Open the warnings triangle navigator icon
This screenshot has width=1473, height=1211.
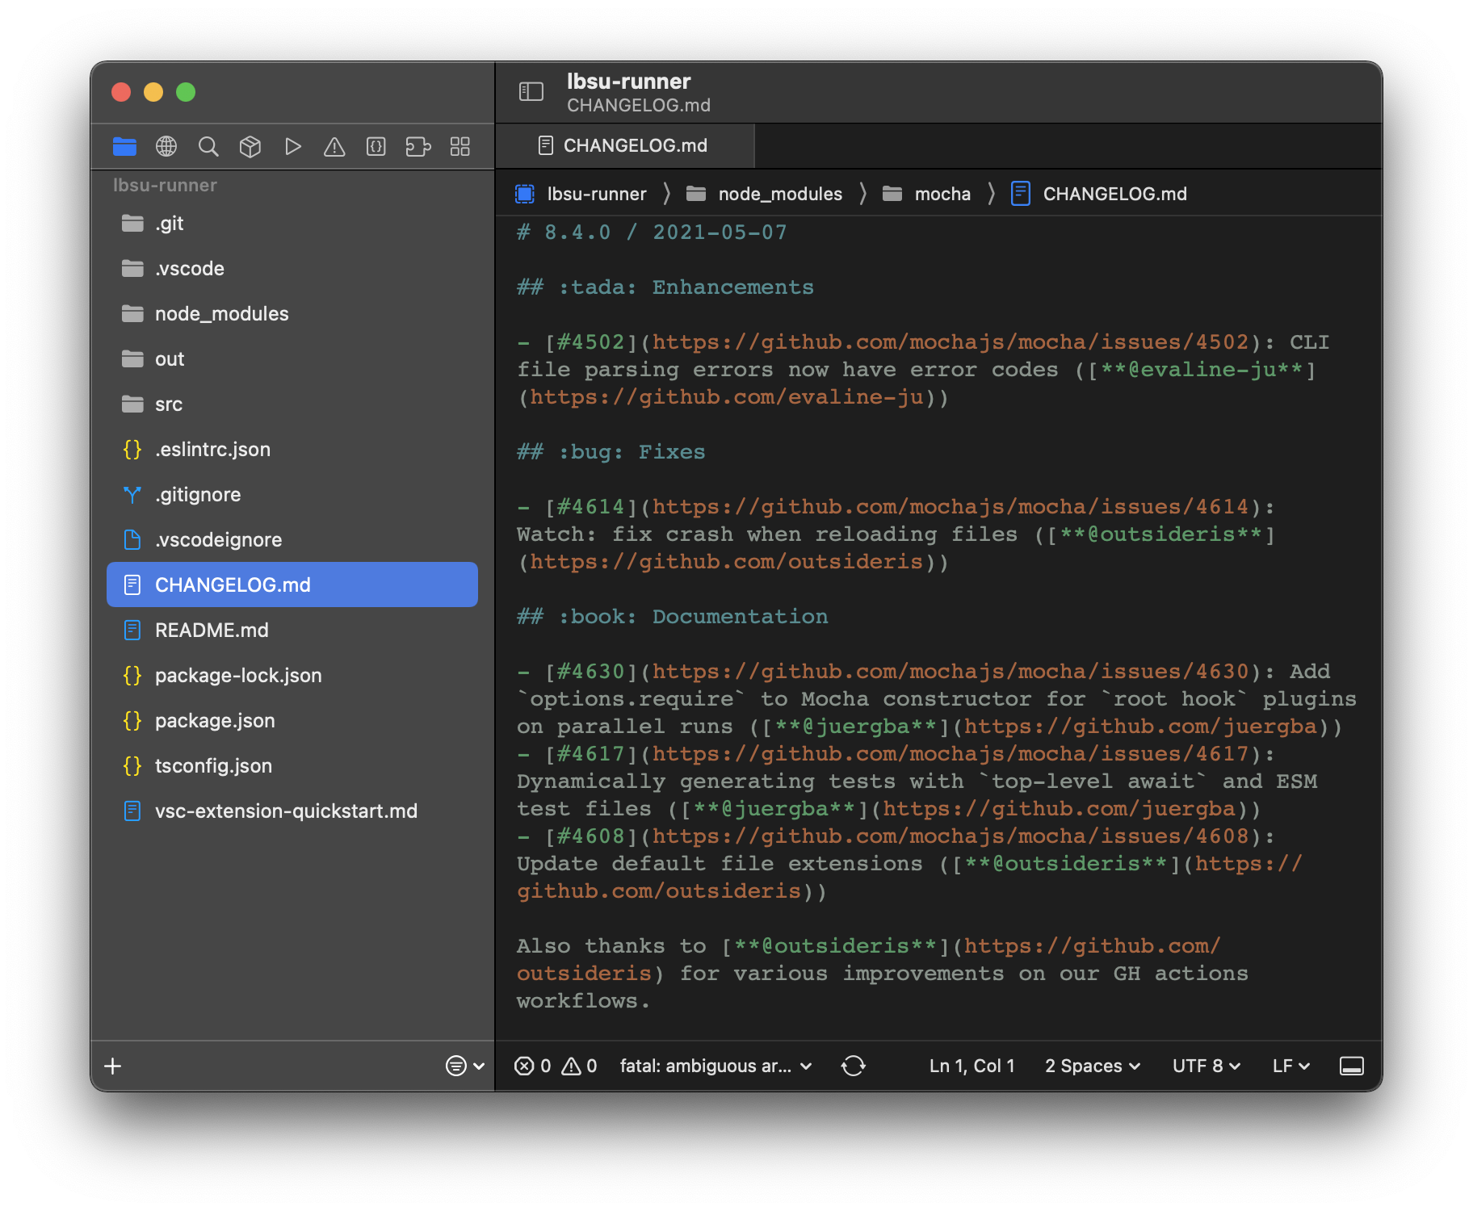[334, 146]
